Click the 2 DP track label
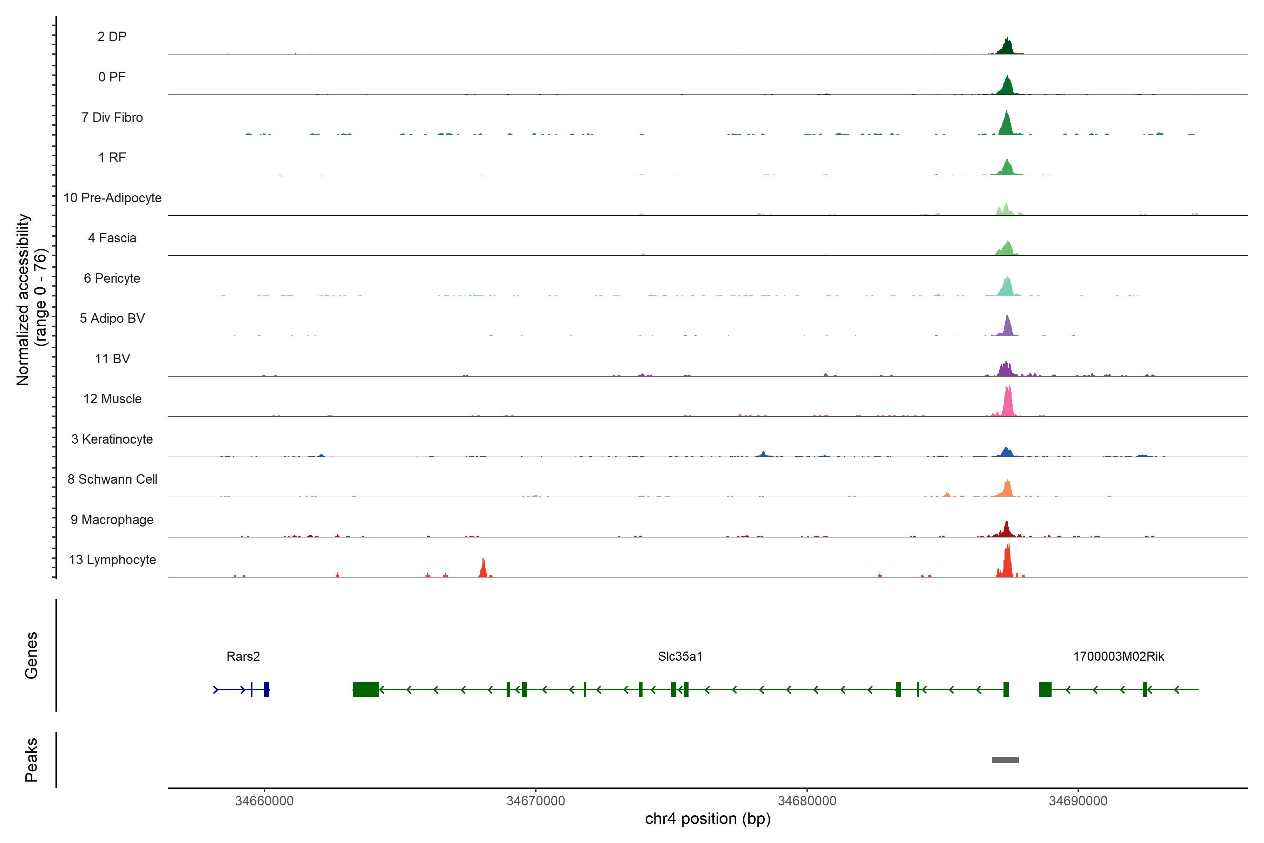1264x843 pixels. pos(112,37)
